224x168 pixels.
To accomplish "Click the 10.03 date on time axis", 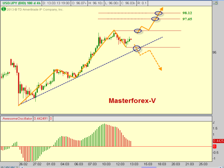I will point(106,164).
